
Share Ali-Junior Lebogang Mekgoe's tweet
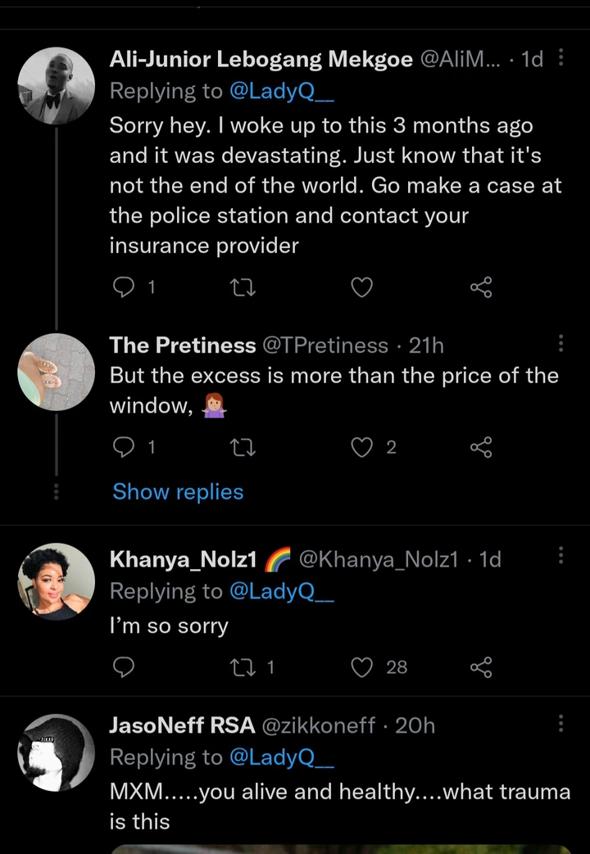click(481, 287)
